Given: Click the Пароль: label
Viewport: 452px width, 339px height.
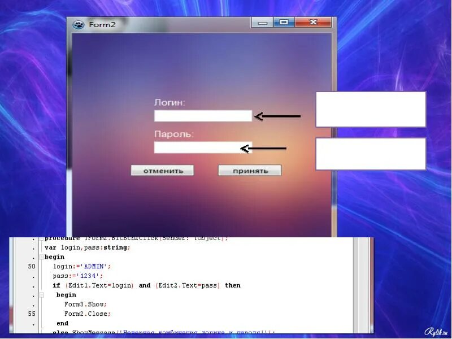Looking at the screenshot, I should 174,134.
